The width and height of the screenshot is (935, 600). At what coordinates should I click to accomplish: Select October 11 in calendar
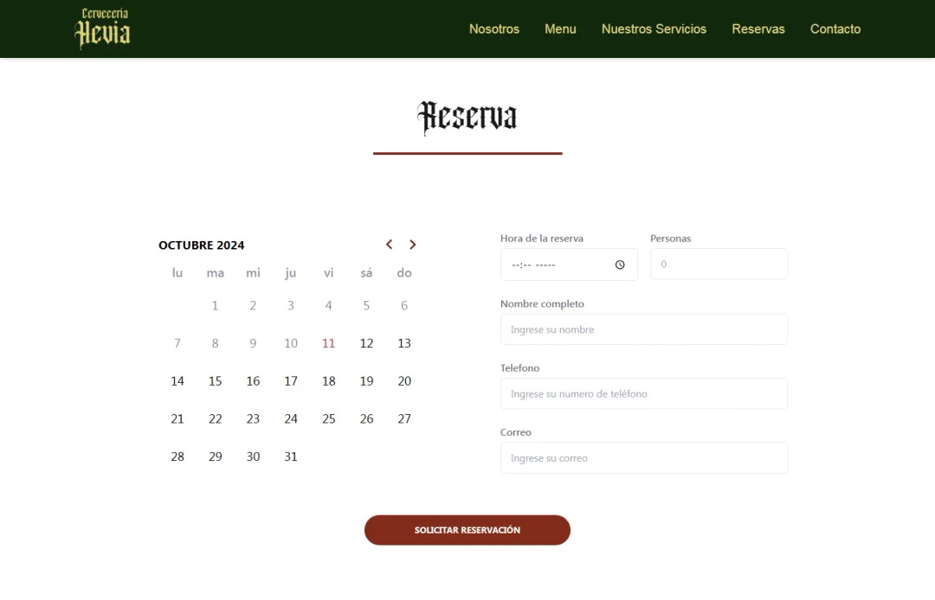329,343
